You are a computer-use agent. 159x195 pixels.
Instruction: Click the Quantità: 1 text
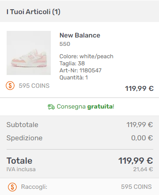(x=74, y=78)
